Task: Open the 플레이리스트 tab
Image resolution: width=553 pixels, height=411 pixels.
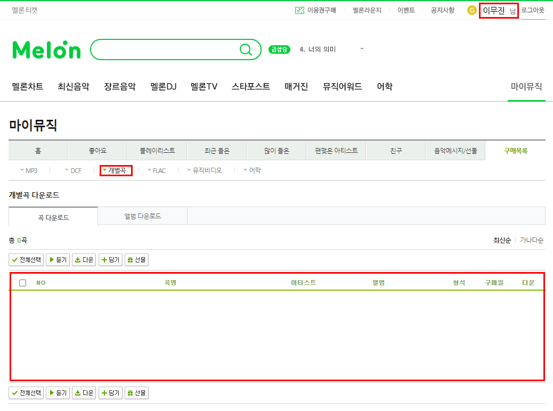Action: pyautogui.click(x=157, y=151)
